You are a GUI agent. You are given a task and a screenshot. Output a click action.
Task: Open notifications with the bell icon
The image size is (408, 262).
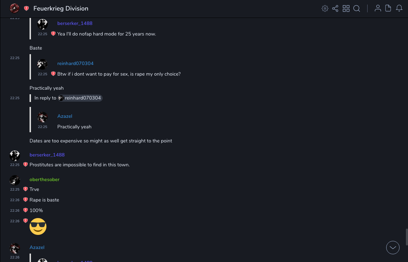click(399, 8)
